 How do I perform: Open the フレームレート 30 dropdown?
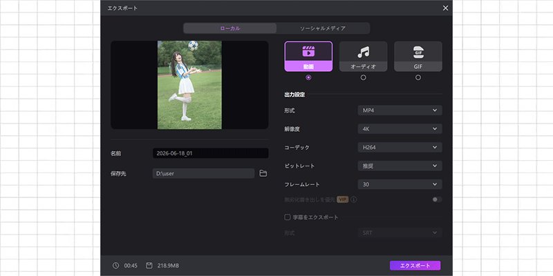pyautogui.click(x=400, y=184)
